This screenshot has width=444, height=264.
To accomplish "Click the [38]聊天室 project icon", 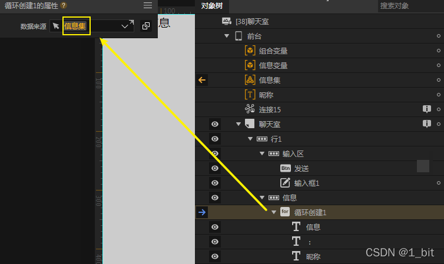I will [227, 21].
